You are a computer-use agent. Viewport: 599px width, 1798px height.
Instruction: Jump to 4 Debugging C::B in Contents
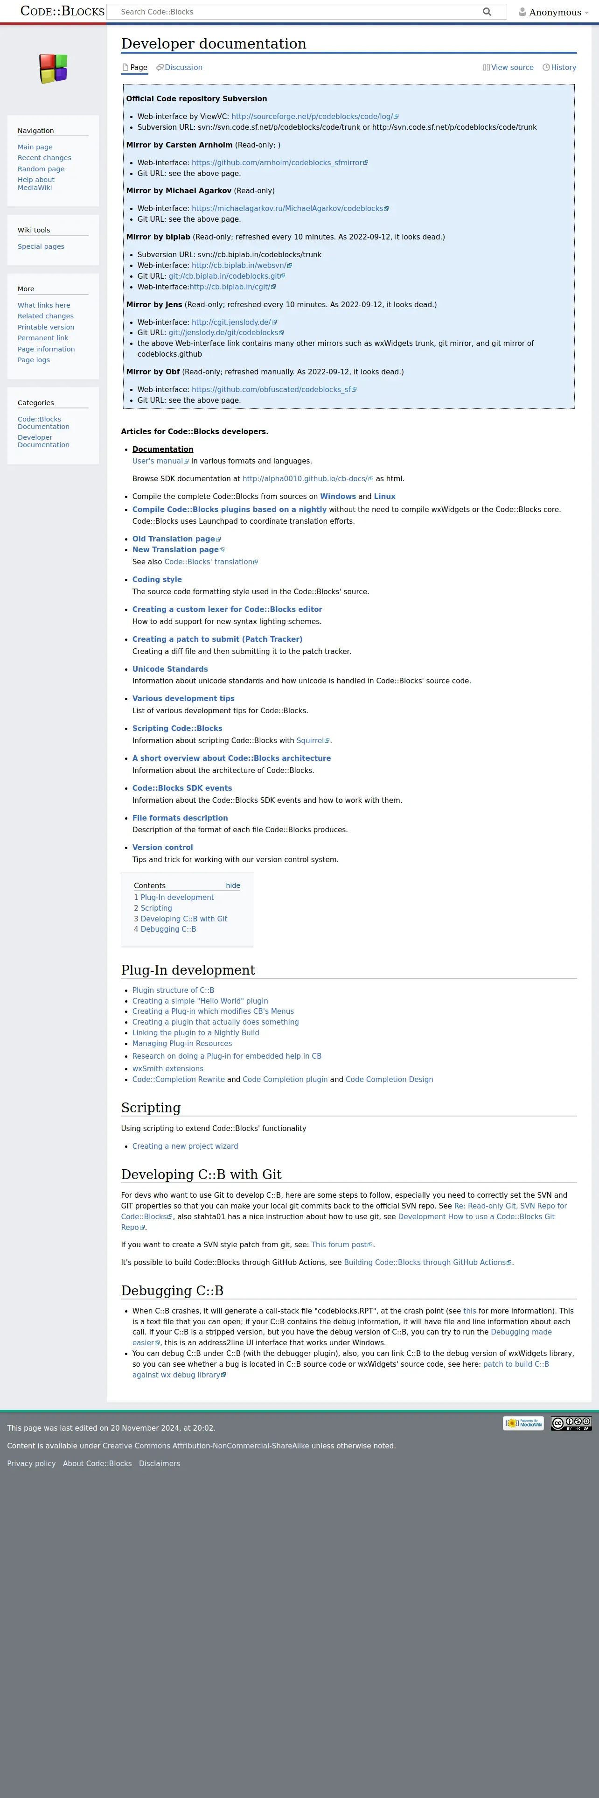point(165,929)
